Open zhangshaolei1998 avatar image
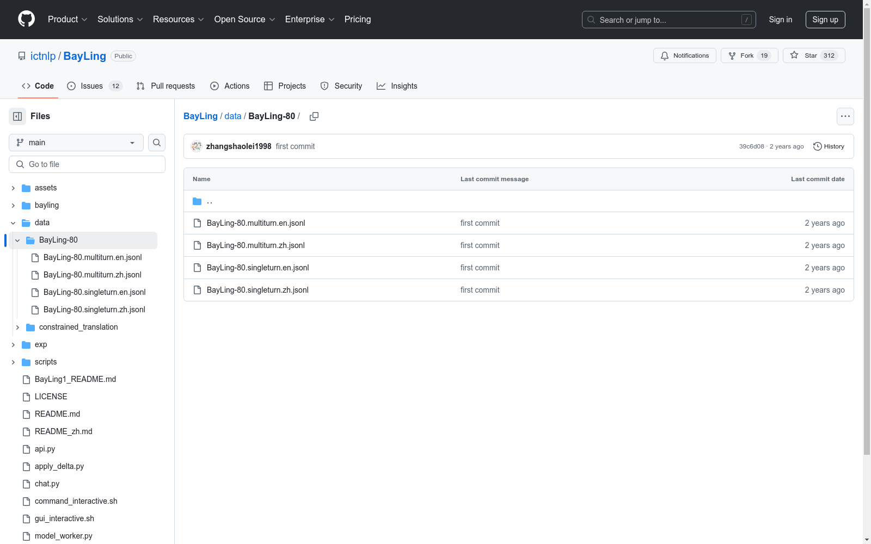Image resolution: width=871 pixels, height=544 pixels. [197, 146]
